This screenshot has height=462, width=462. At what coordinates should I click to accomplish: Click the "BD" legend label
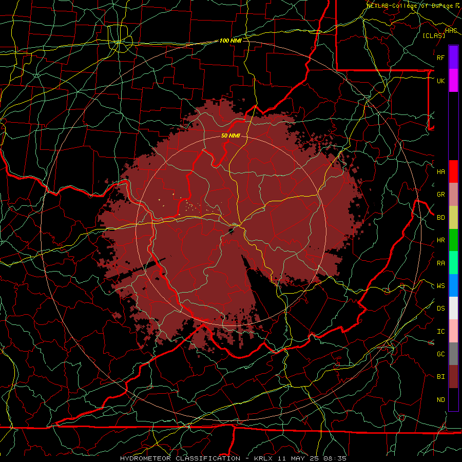(440, 218)
